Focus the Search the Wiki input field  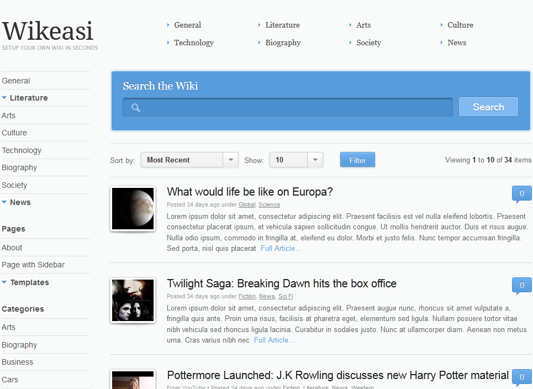[288, 107]
